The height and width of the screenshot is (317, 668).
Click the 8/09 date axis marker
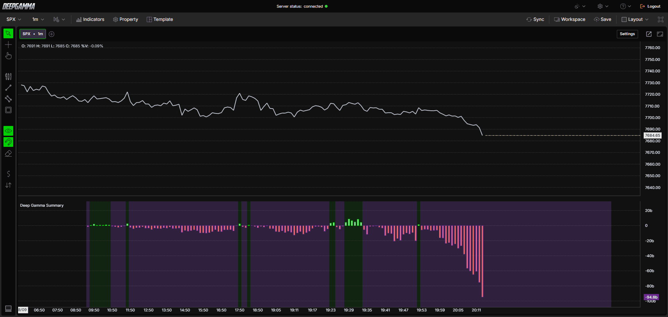coord(23,310)
